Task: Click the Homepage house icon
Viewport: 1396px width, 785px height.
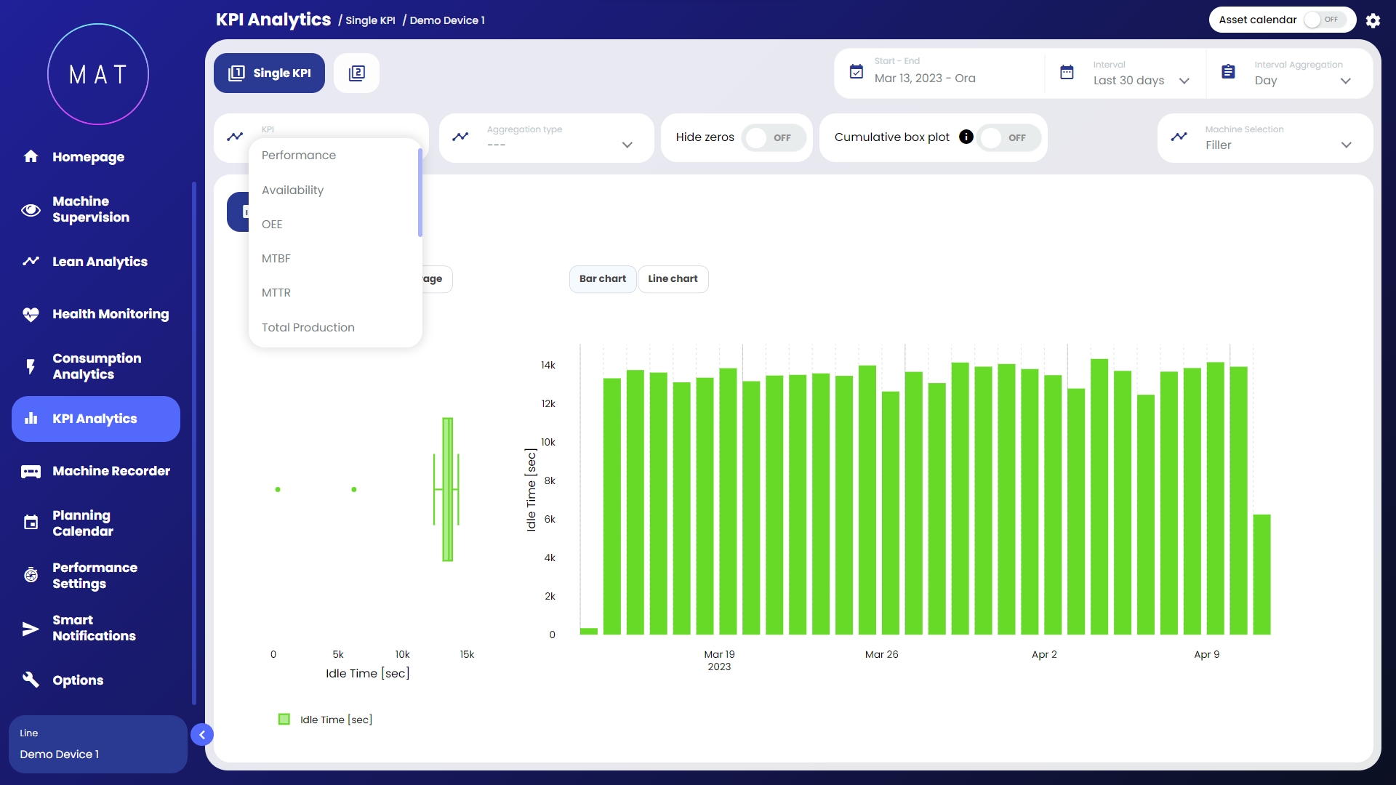Action: (31, 156)
